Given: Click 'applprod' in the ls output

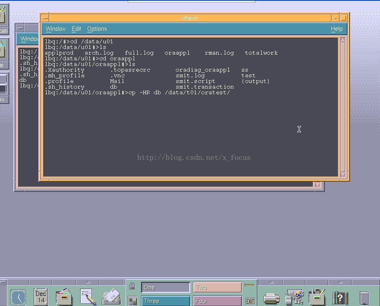Looking at the screenshot, I should [x=59, y=53].
